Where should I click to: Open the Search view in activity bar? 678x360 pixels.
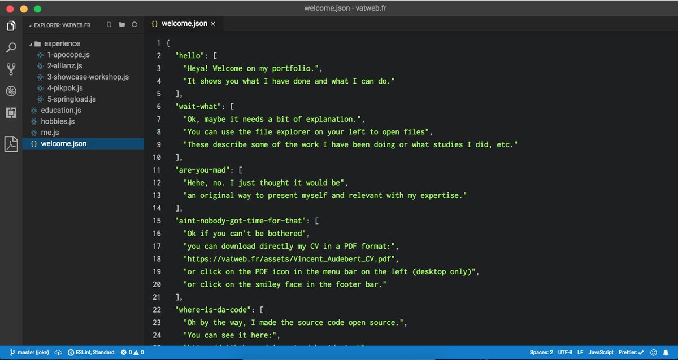click(x=11, y=47)
